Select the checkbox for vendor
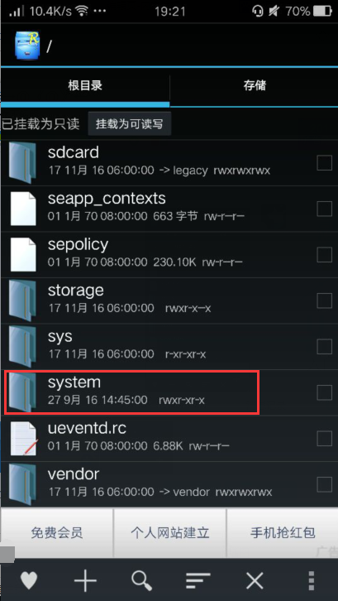 coord(324,484)
